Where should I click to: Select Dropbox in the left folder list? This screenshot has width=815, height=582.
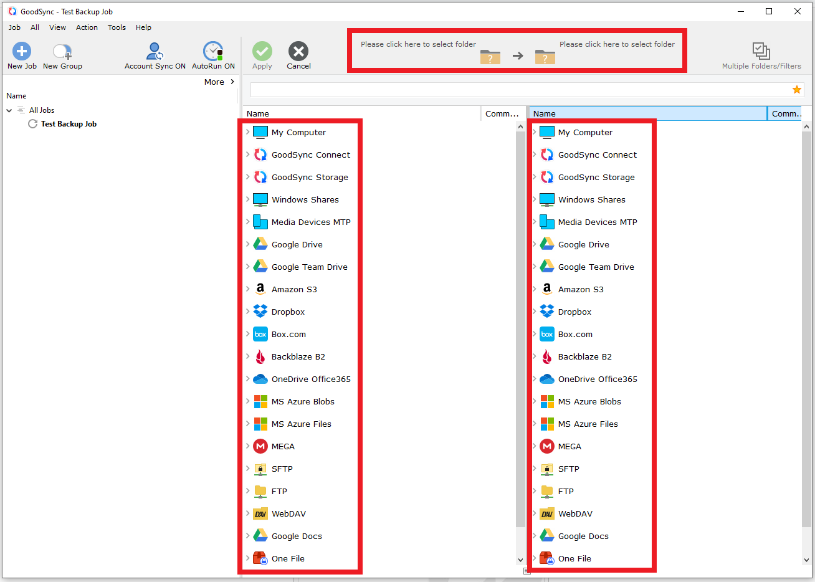[x=288, y=312]
